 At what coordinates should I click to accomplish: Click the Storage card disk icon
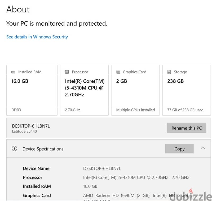(169, 72)
